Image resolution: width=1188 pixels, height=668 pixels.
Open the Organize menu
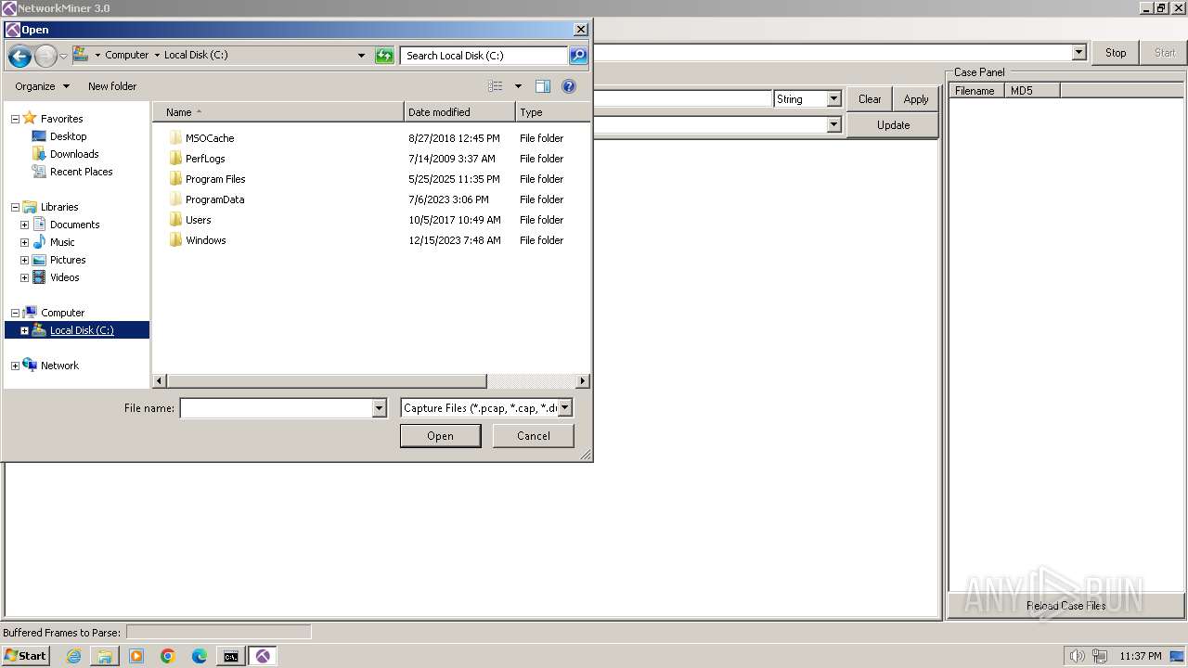(42, 86)
